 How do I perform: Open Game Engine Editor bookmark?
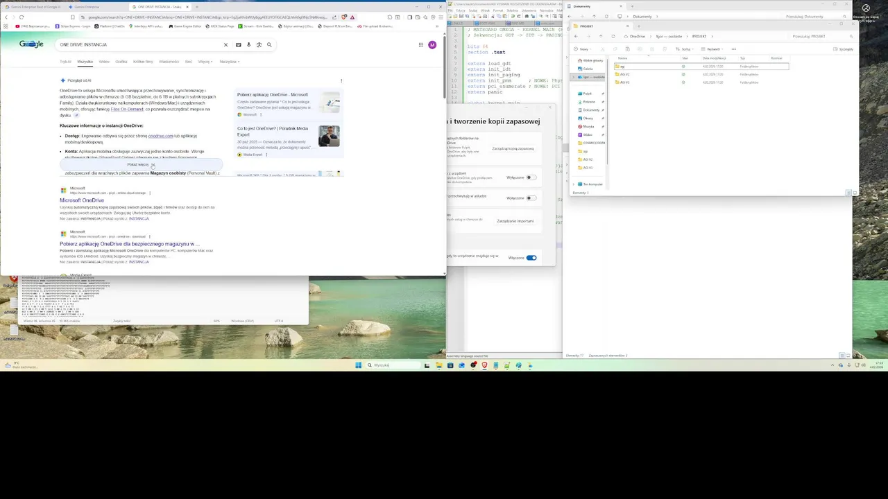click(186, 26)
